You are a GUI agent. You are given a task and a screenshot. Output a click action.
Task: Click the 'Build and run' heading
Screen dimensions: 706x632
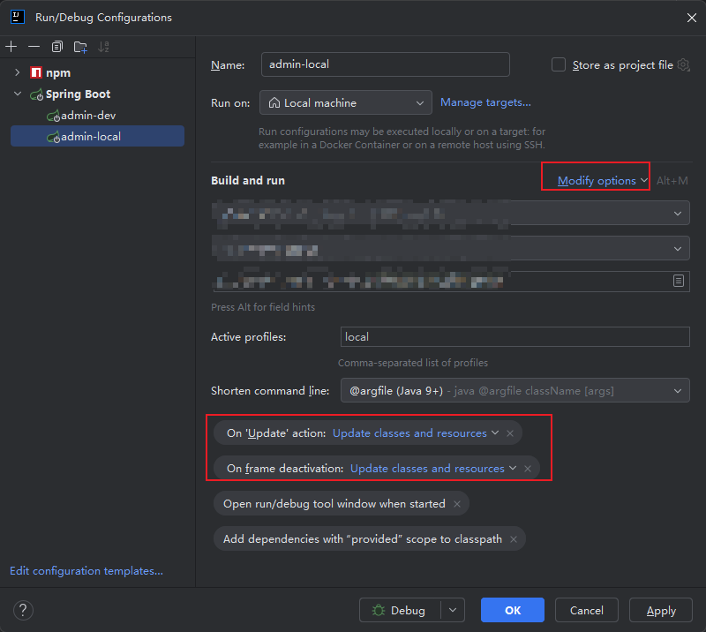(x=248, y=181)
